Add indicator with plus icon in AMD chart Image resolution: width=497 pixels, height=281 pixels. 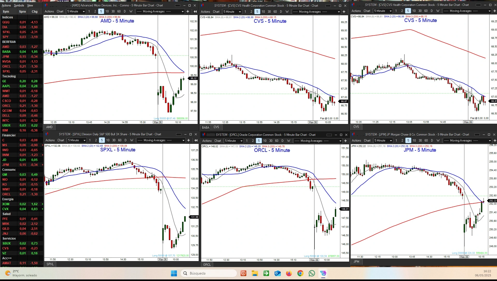click(x=188, y=11)
